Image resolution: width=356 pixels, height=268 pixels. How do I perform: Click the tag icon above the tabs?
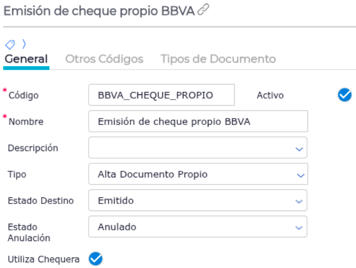10,44
